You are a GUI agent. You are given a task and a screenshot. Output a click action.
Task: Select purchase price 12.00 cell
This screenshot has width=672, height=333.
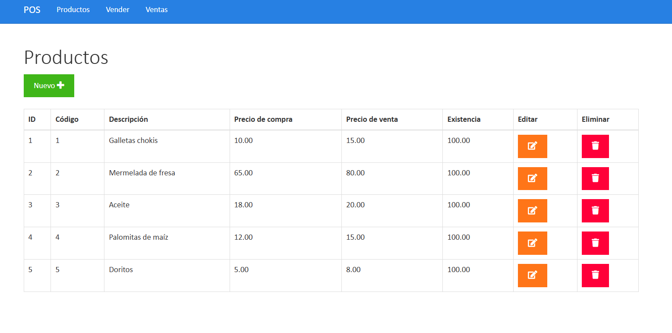click(x=285, y=243)
